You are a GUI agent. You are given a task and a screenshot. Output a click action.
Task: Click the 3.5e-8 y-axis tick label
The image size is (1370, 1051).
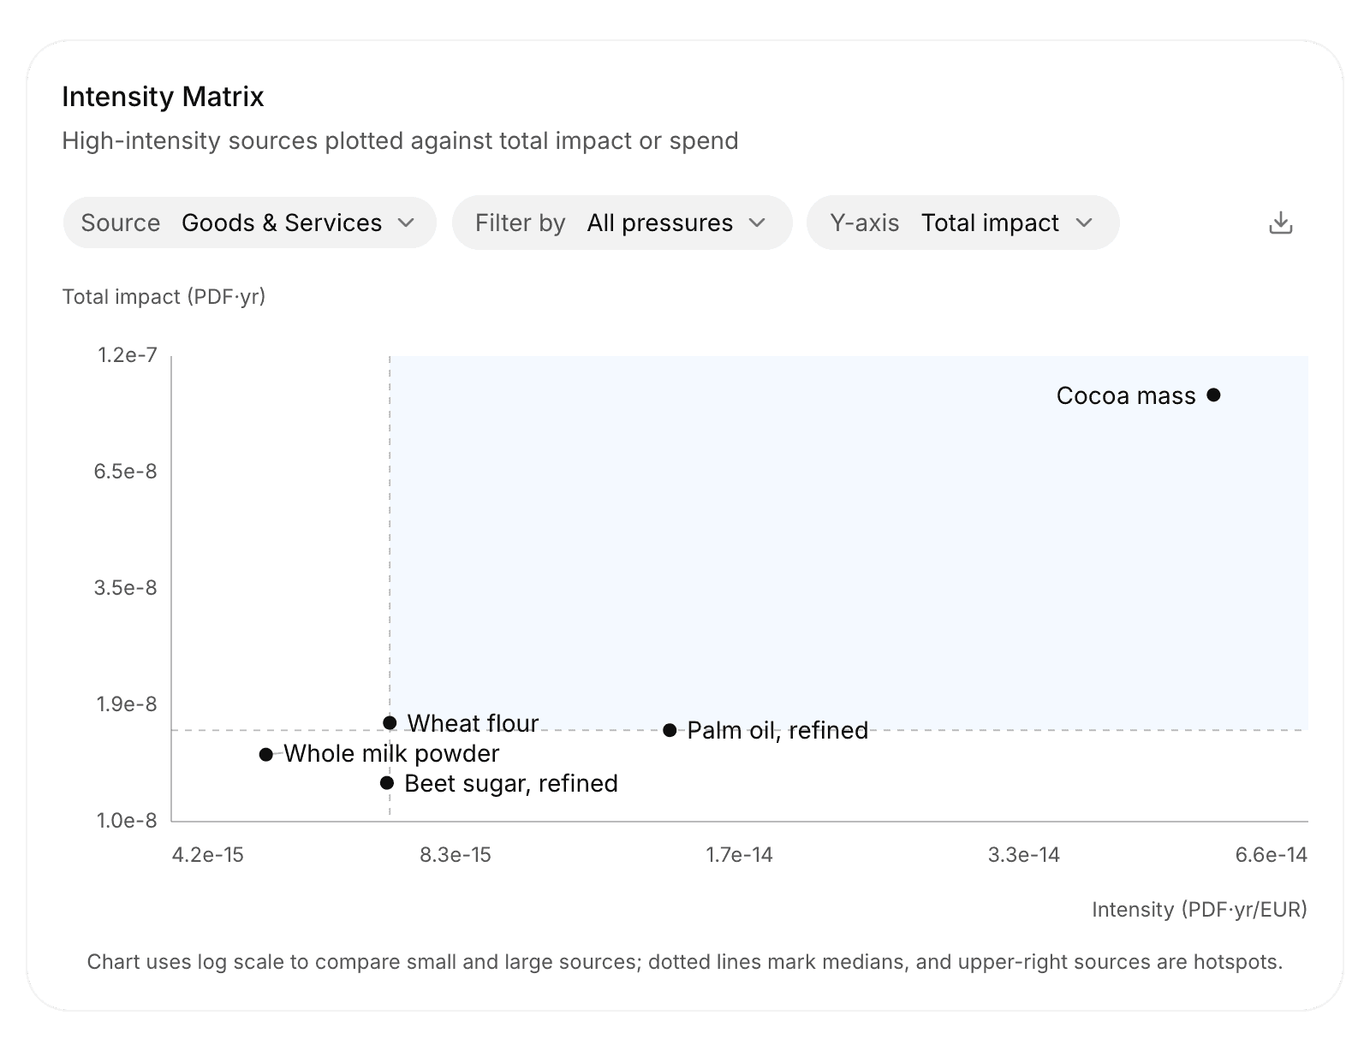[126, 588]
